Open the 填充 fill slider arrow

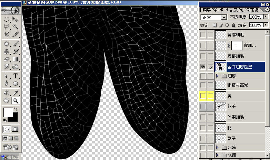point(266,25)
